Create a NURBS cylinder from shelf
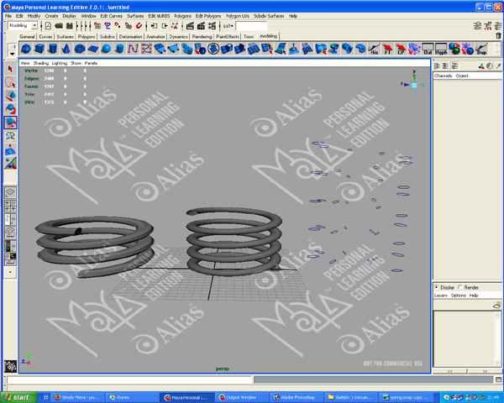Image resolution: width=504 pixels, height=403 pixels. (119, 49)
